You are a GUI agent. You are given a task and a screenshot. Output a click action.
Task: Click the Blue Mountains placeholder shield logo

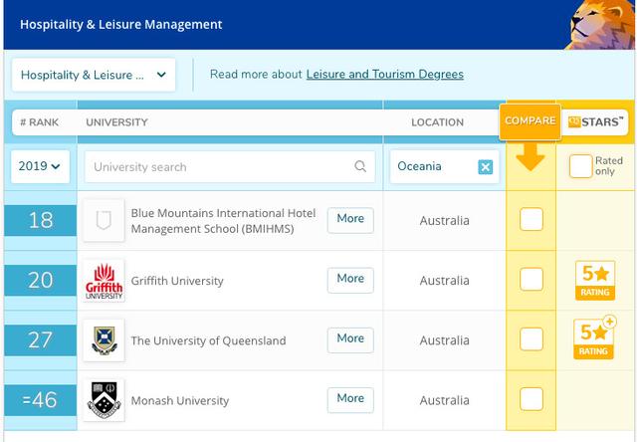click(104, 221)
